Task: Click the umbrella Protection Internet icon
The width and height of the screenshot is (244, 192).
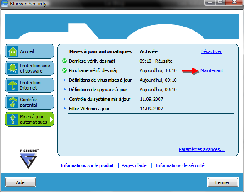Action: click(x=13, y=85)
